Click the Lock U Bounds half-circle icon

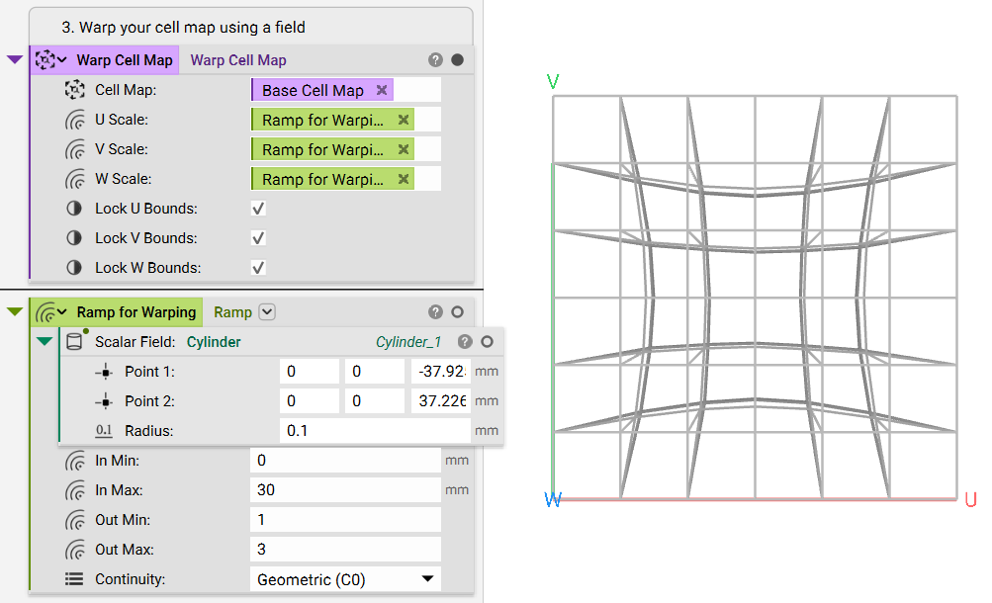[74, 208]
